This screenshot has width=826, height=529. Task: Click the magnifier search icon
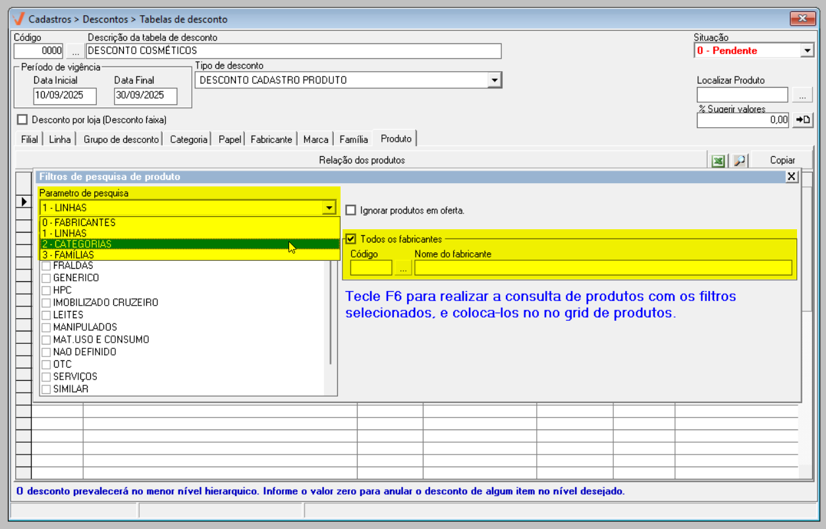[740, 161]
